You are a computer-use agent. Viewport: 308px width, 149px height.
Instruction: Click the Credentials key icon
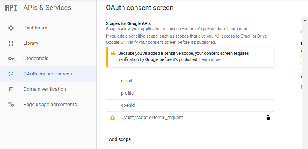tap(11, 59)
